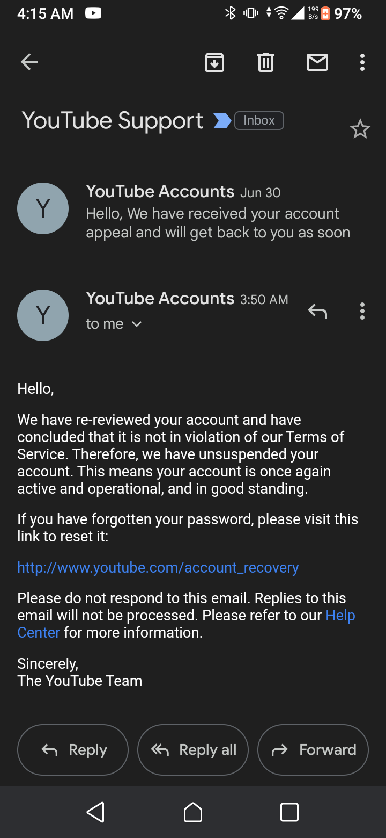
Task: Tap sender avatar Y of 3:50 AM message
Action: [x=43, y=315]
